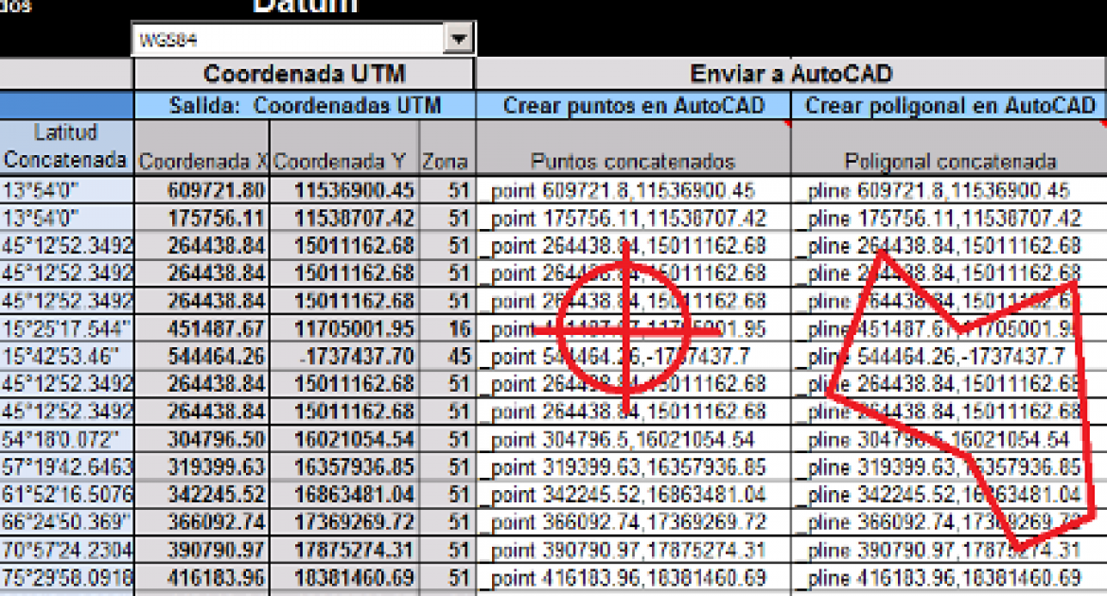Click the WGS84 datum combo box field
The width and height of the screenshot is (1107, 596).
tap(289, 40)
